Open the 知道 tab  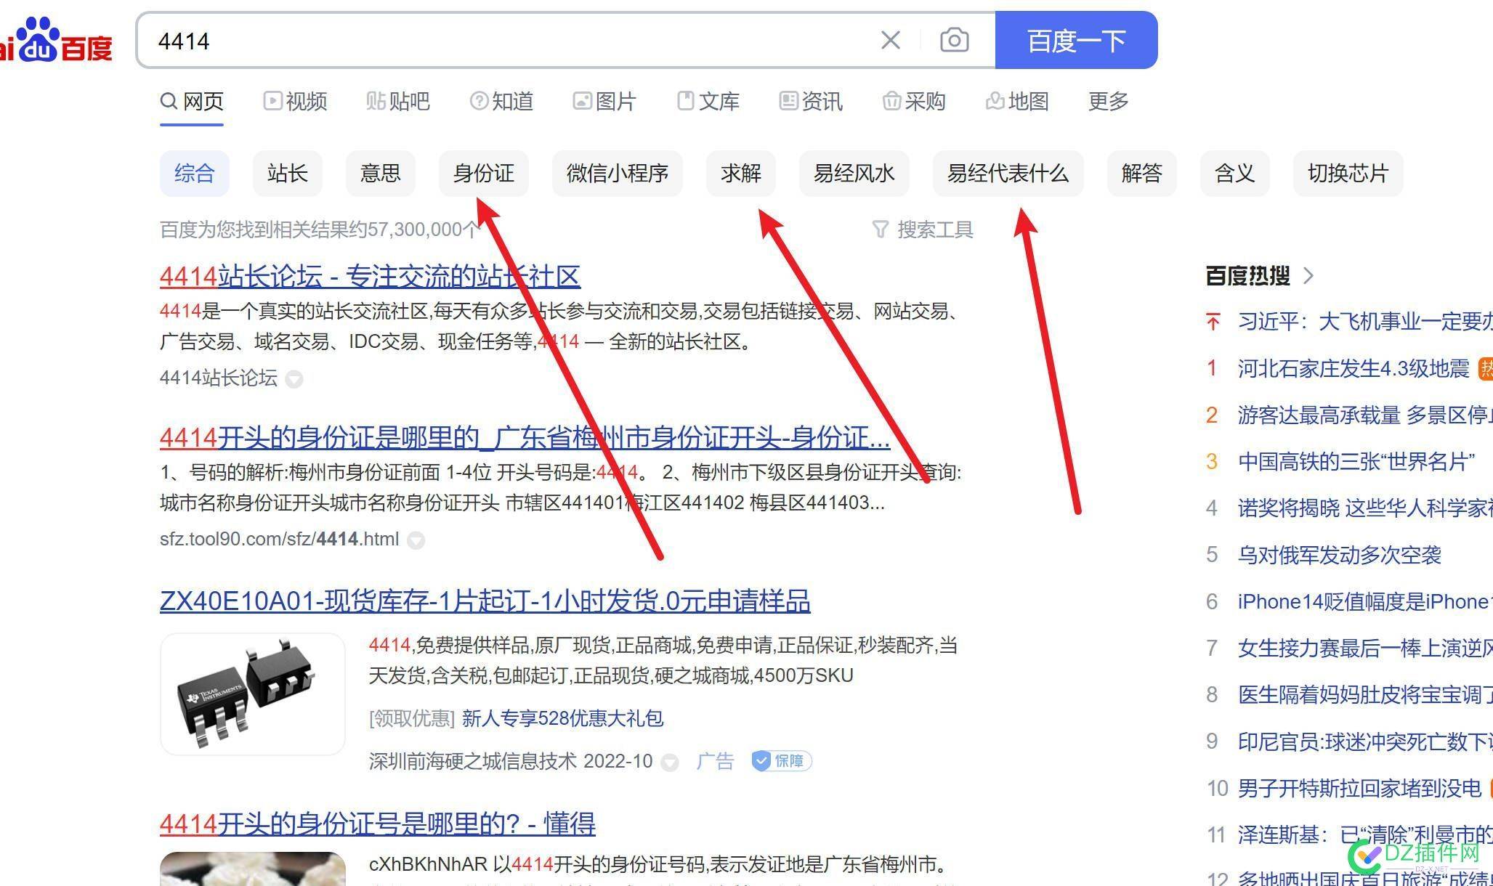[501, 101]
